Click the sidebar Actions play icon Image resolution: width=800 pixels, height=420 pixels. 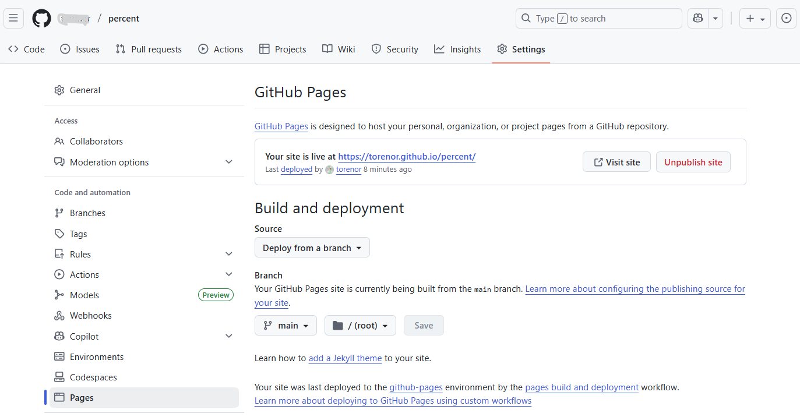(59, 274)
